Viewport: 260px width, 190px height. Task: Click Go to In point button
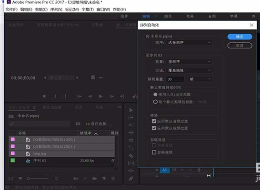coord(79,96)
